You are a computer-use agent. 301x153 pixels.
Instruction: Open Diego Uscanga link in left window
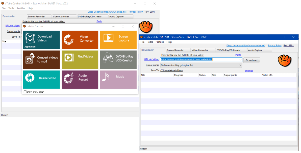click(107, 12)
